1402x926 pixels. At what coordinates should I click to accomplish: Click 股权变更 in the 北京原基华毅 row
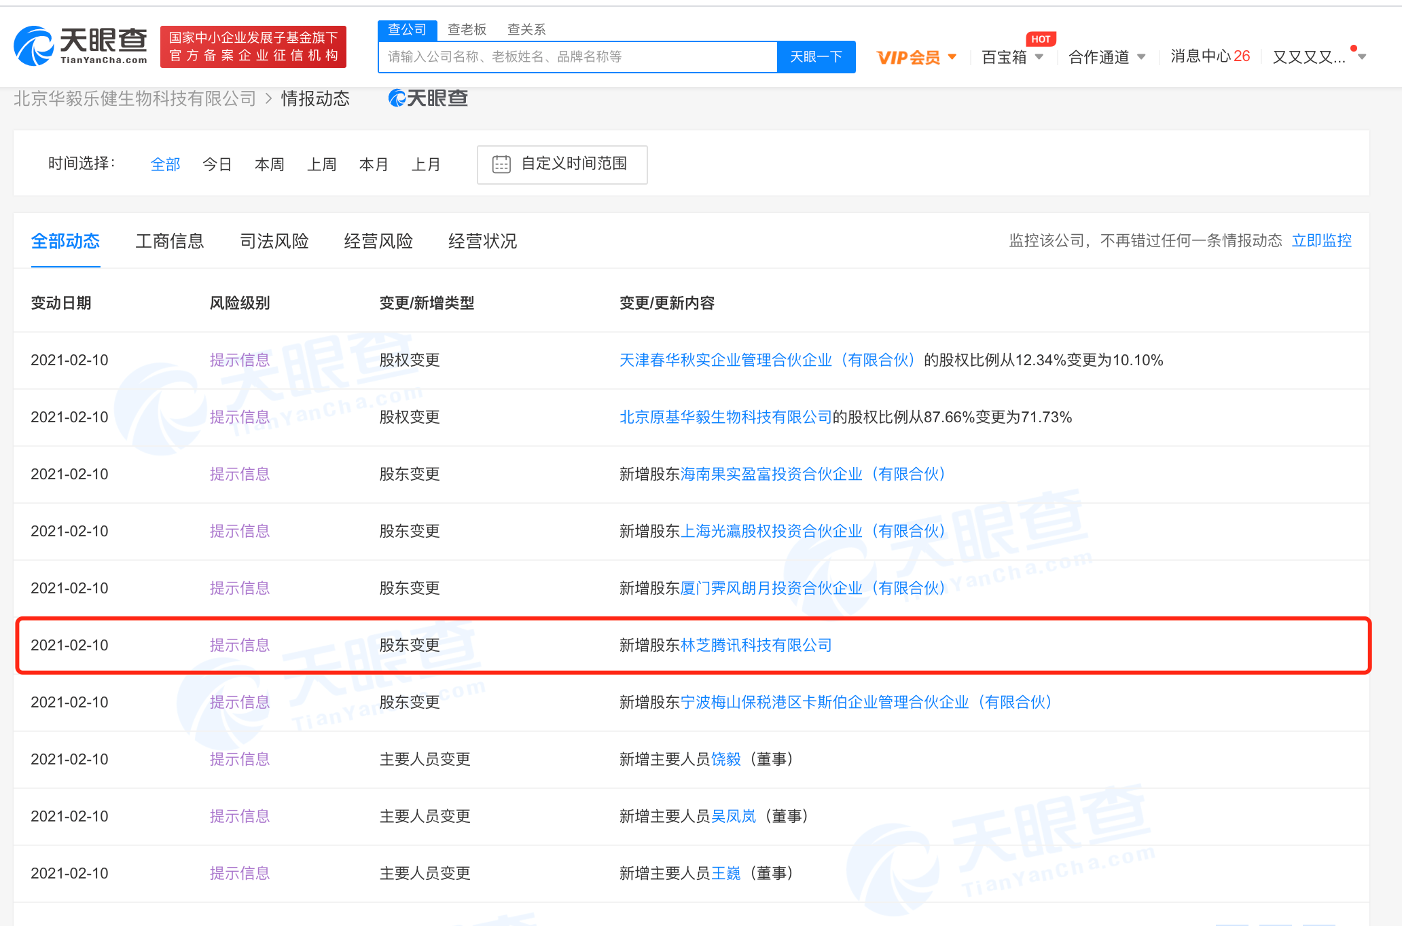[410, 418]
